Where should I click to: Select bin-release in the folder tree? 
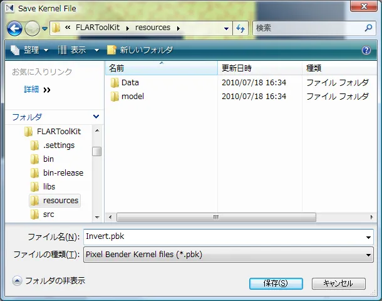click(x=63, y=173)
